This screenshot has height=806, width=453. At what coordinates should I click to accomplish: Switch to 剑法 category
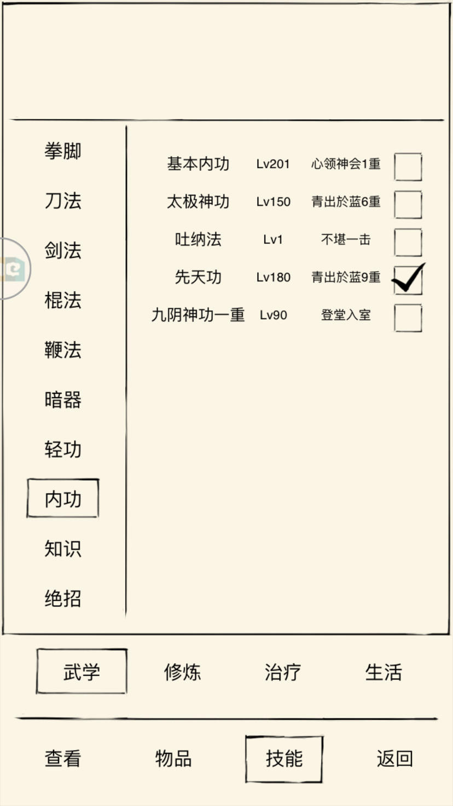coord(63,251)
